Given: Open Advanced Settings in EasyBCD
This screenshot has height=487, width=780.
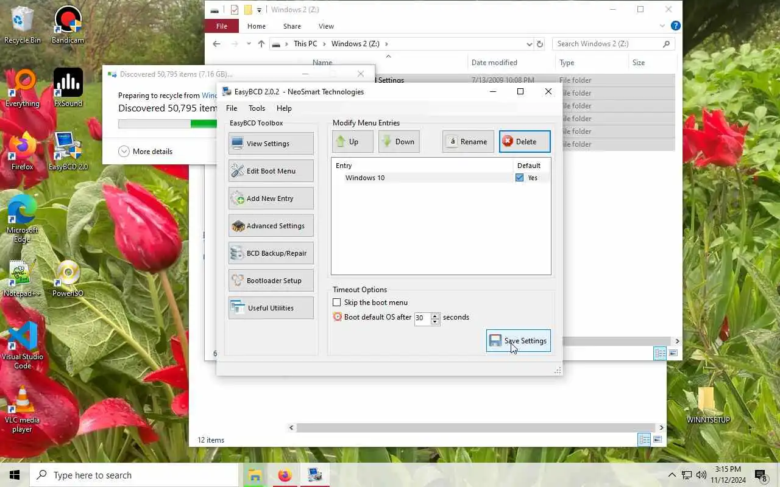Looking at the screenshot, I should click(x=271, y=226).
